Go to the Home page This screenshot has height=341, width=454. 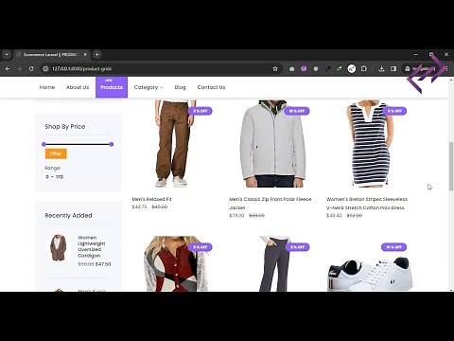(x=47, y=87)
